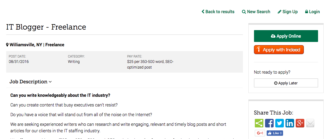Click the map pin location icon
This screenshot has height=139, width=328.
[x=8, y=45]
